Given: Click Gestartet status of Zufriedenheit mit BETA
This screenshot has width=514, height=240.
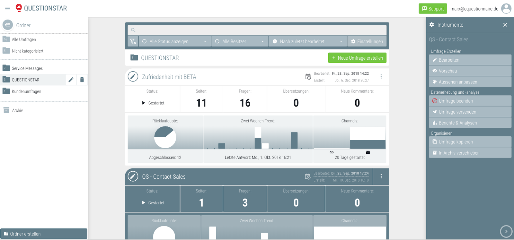Looking at the screenshot, I should (153, 103).
